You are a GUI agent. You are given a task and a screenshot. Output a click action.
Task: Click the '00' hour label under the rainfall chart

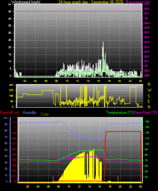pos(140,187)
